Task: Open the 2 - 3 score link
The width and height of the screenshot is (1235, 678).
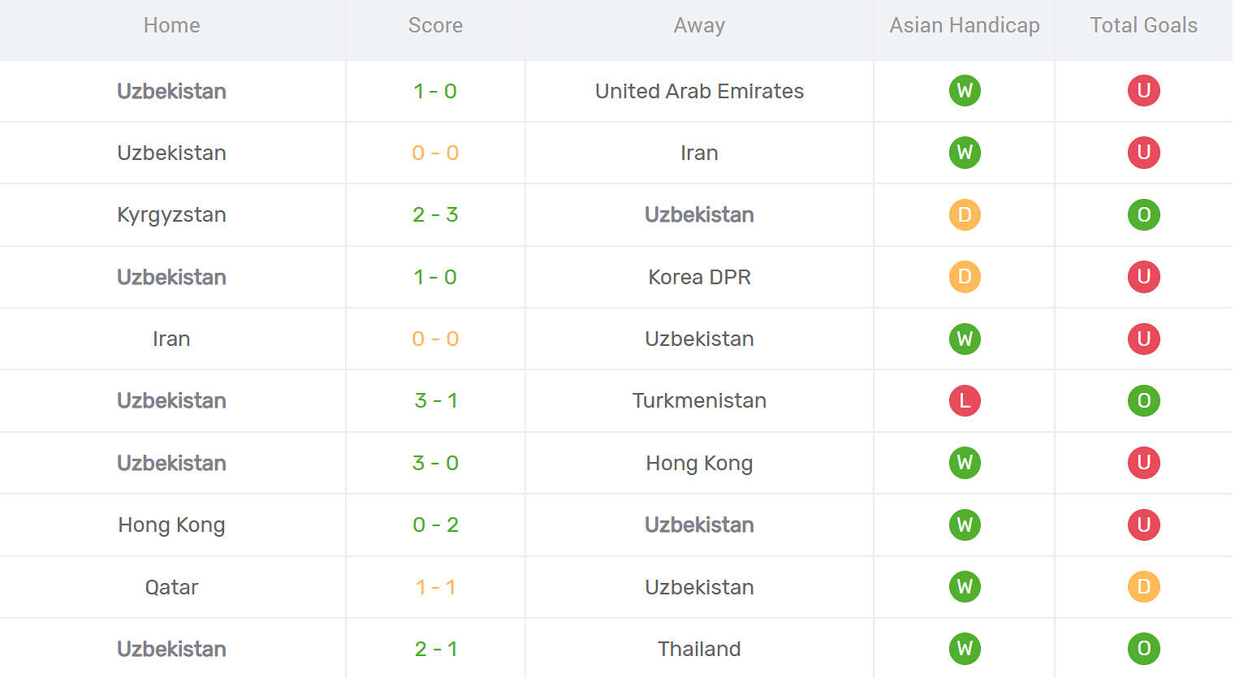Action: pos(435,214)
